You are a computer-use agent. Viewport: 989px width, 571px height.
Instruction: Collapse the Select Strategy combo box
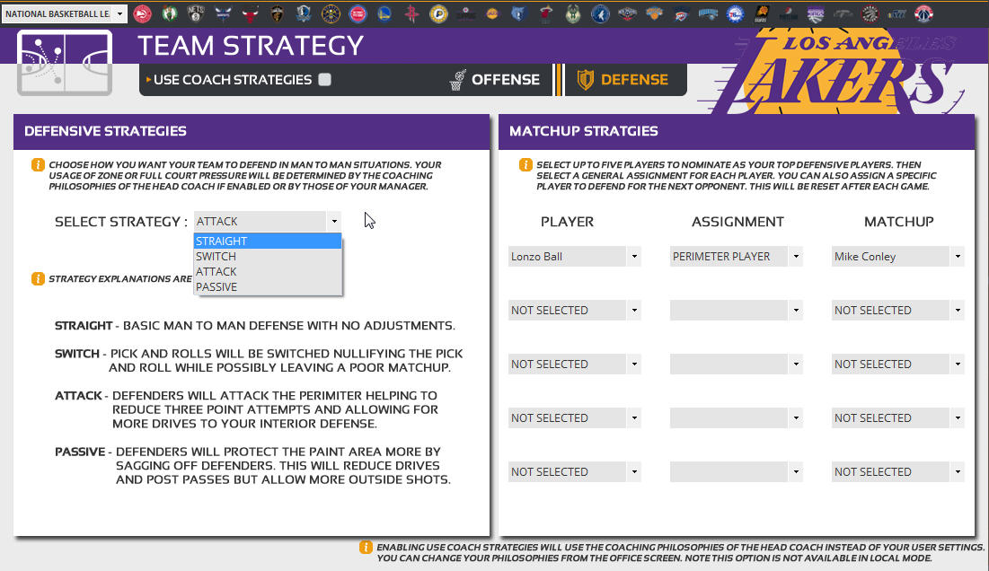pyautogui.click(x=334, y=221)
